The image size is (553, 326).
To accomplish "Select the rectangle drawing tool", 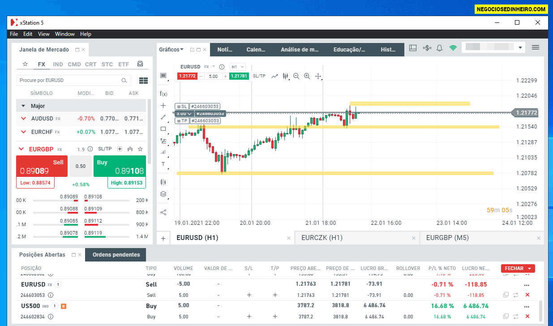I will [x=163, y=129].
